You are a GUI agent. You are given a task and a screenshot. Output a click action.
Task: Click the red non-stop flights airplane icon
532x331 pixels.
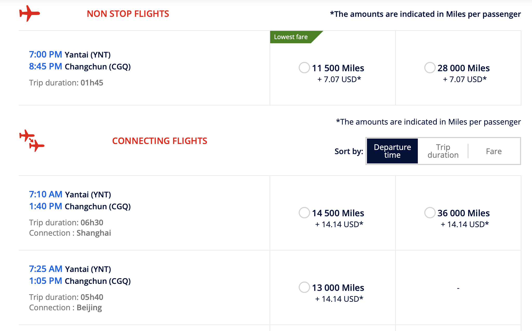coord(29,13)
